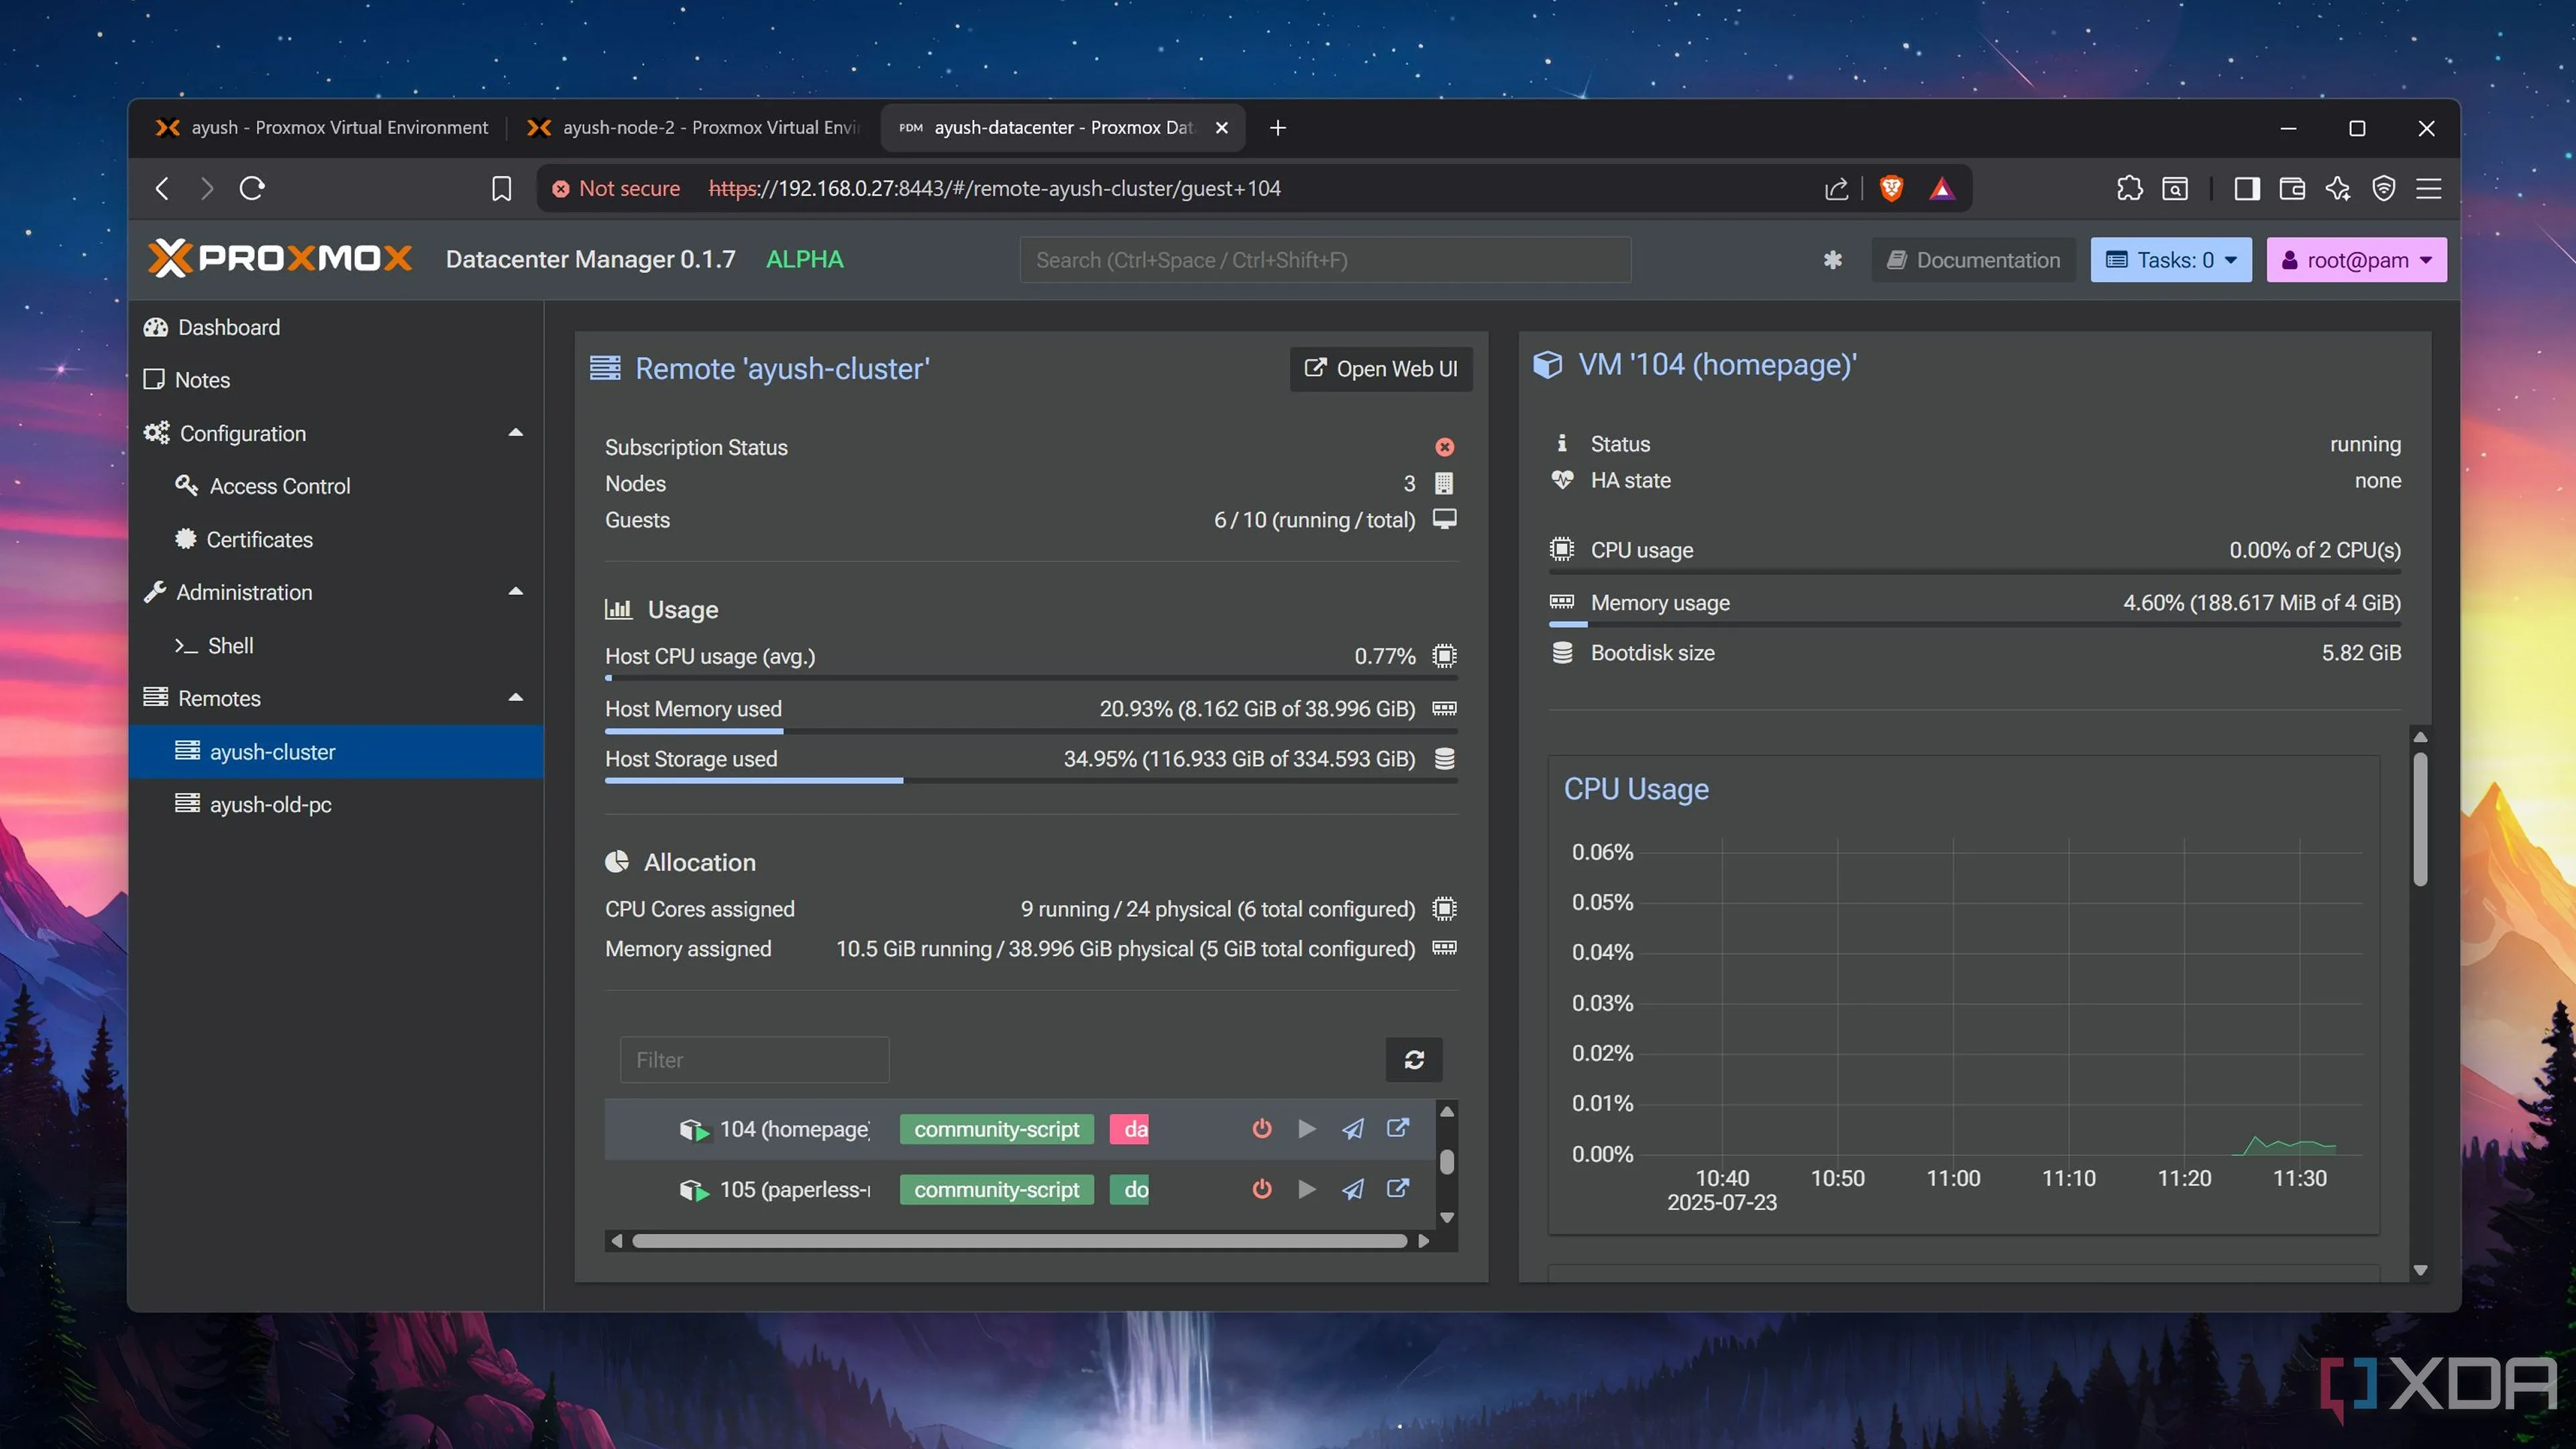Start guest 104 (homepage) play icon
The width and height of the screenshot is (2576, 1449).
pos(1307,1129)
